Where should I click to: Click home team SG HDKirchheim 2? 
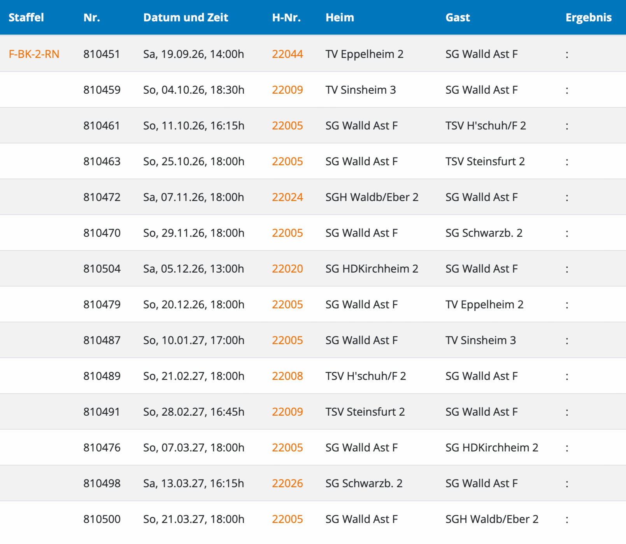tap(372, 269)
